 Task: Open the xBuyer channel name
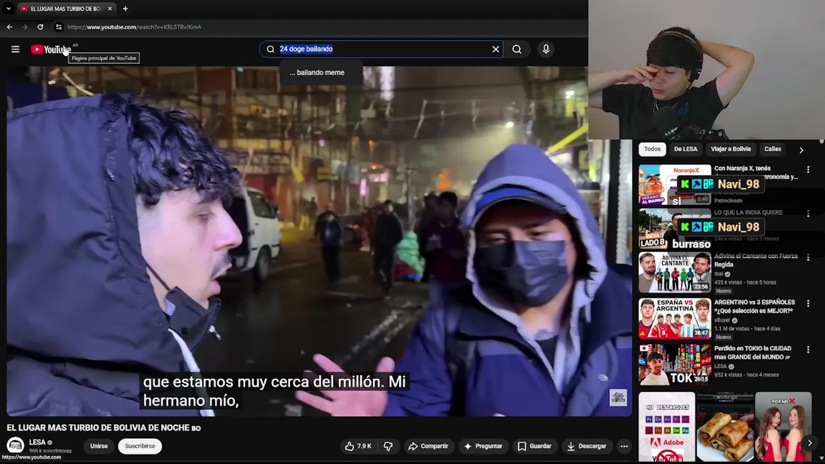(722, 320)
